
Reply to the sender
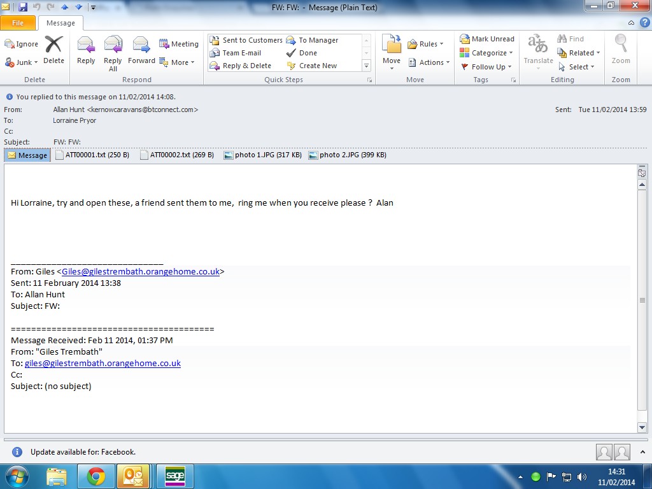tap(86, 51)
